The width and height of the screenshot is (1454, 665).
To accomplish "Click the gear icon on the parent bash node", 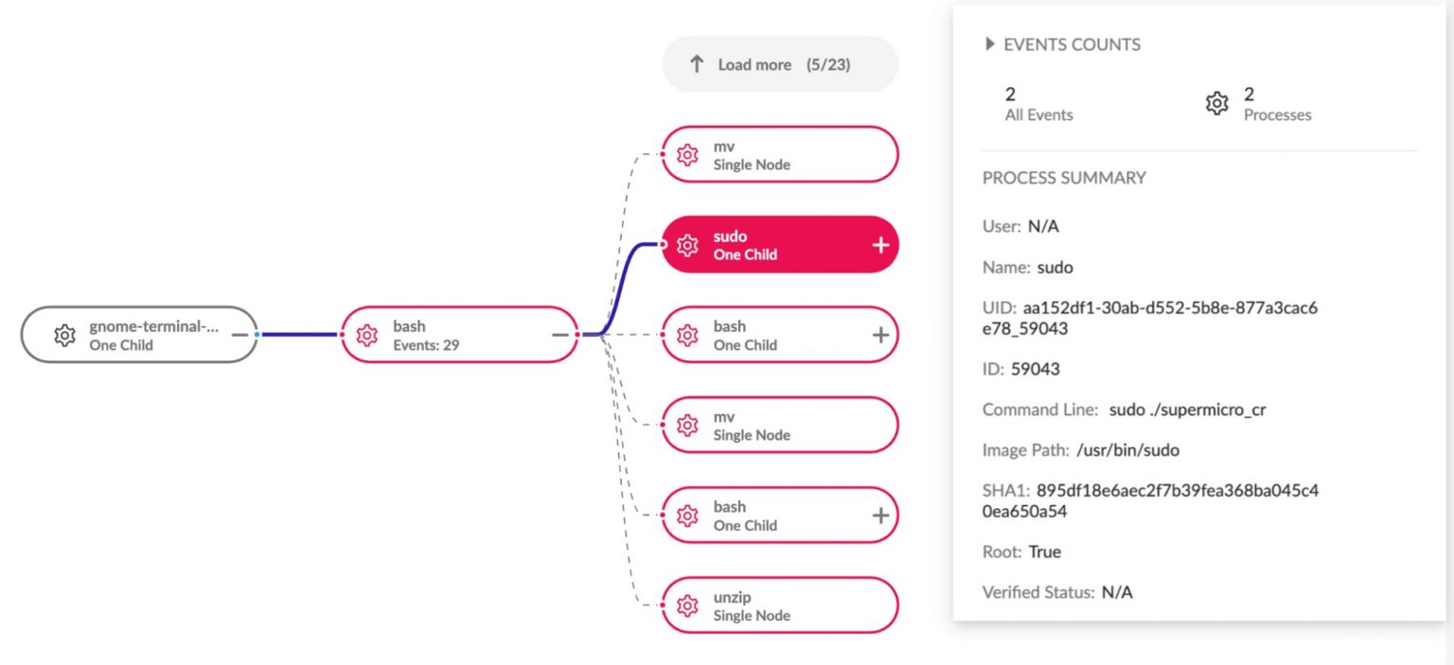I will click(366, 335).
